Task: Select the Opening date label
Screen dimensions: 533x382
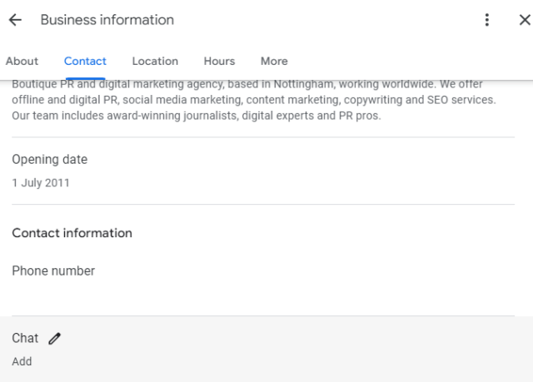Action: point(49,160)
